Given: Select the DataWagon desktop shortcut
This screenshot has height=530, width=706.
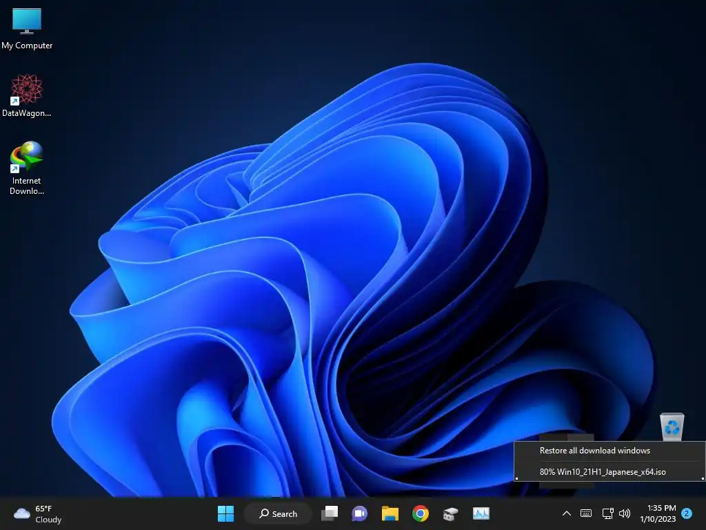Looking at the screenshot, I should pos(27,95).
